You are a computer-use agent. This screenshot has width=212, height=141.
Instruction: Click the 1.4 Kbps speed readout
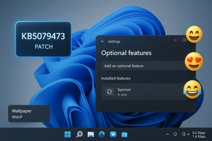pyautogui.click(x=199, y=137)
